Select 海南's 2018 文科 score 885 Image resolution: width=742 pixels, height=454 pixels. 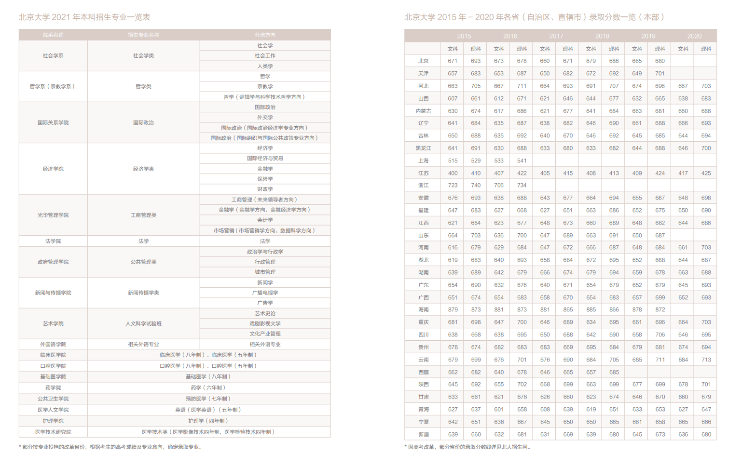tap(591, 309)
